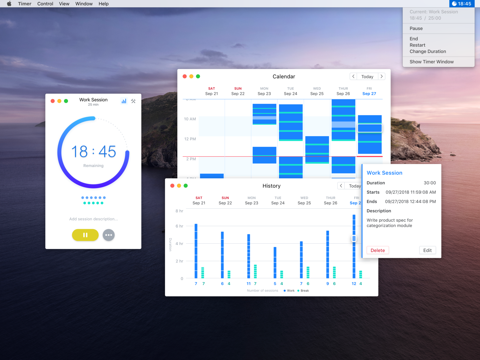The height and width of the screenshot is (360, 480).
Task: Toggle Break sessions in the History legend
Action: [303, 290]
